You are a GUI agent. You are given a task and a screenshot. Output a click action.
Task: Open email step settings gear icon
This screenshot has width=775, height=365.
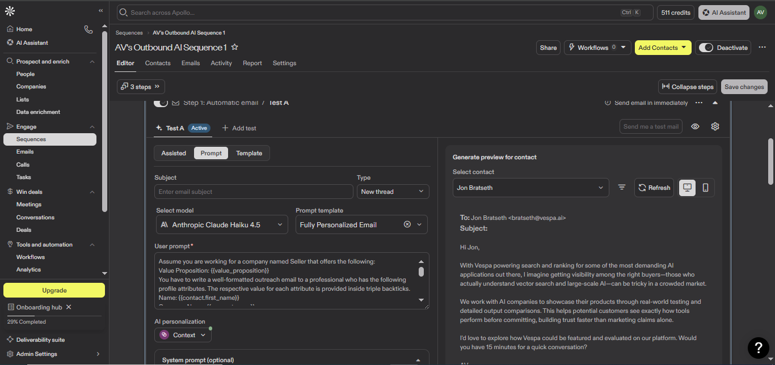[715, 126]
